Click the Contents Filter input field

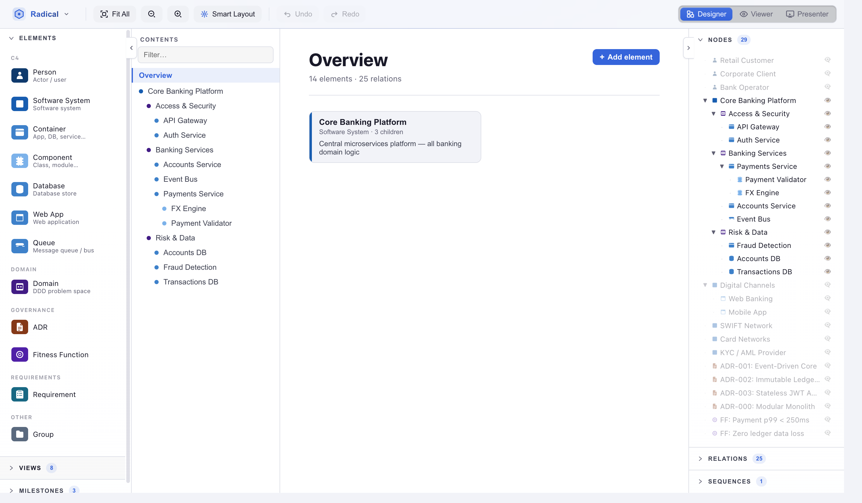click(206, 55)
